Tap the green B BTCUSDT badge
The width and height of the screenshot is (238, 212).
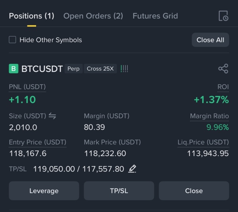pyautogui.click(x=13, y=69)
